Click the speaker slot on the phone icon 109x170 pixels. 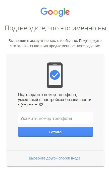[x=55, y=64]
